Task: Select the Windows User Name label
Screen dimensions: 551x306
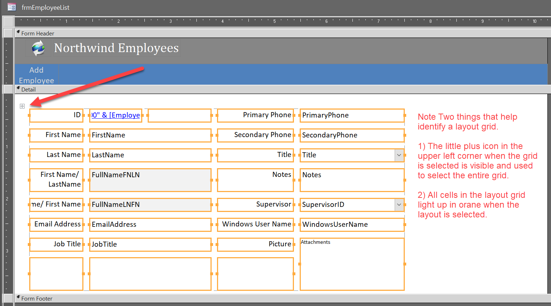Action: tap(255, 225)
